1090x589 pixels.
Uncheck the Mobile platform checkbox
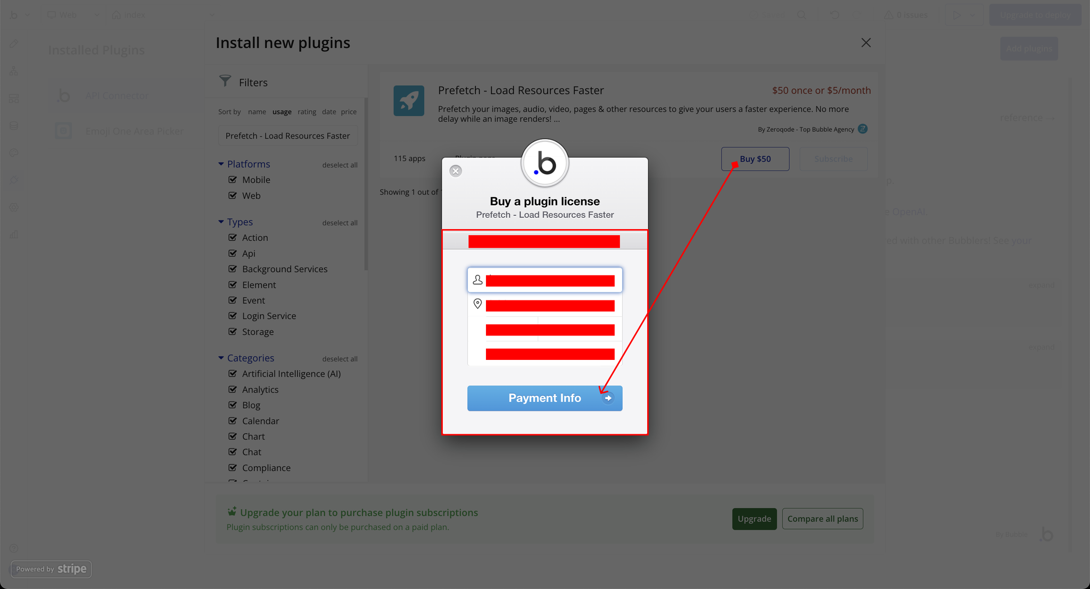point(233,180)
